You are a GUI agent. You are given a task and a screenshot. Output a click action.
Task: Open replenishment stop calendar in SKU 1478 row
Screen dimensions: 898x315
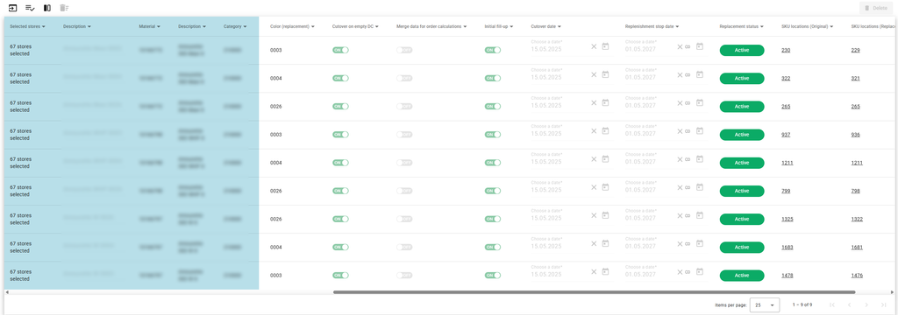(x=699, y=271)
